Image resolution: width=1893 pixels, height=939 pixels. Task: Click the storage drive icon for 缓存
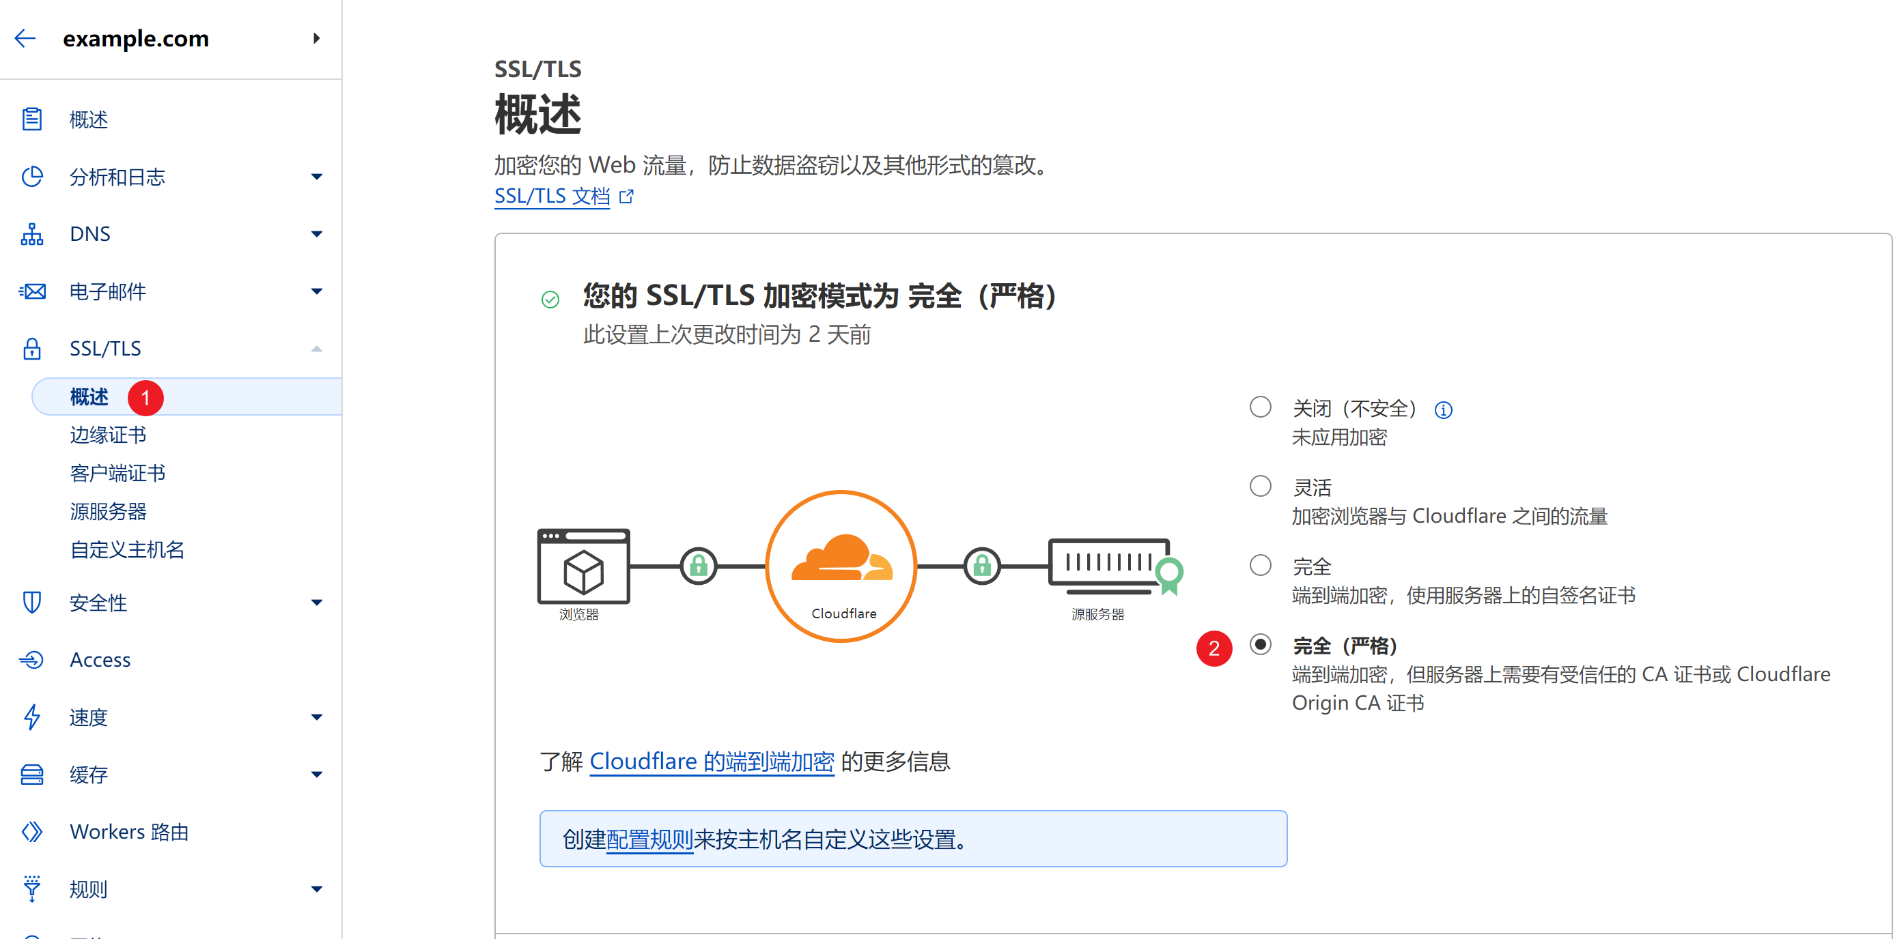click(x=31, y=775)
